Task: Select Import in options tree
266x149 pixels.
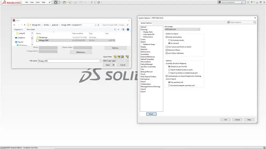Action: pyautogui.click(x=143, y=89)
